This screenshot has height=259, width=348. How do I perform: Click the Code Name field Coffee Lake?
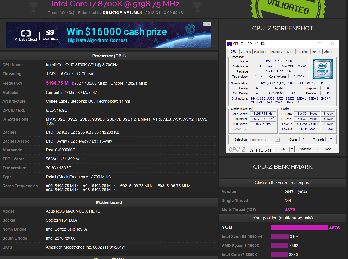tap(264, 66)
